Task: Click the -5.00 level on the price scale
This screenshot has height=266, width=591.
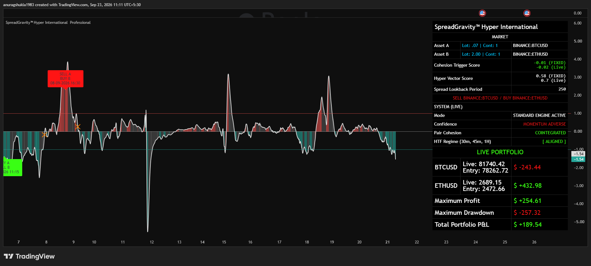Action: click(579, 222)
